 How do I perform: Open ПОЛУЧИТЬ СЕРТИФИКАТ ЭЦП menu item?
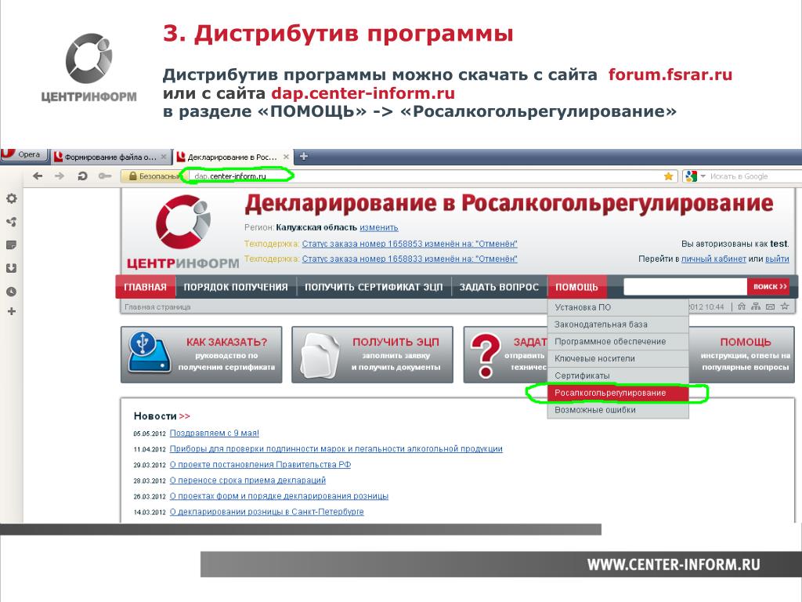click(374, 287)
